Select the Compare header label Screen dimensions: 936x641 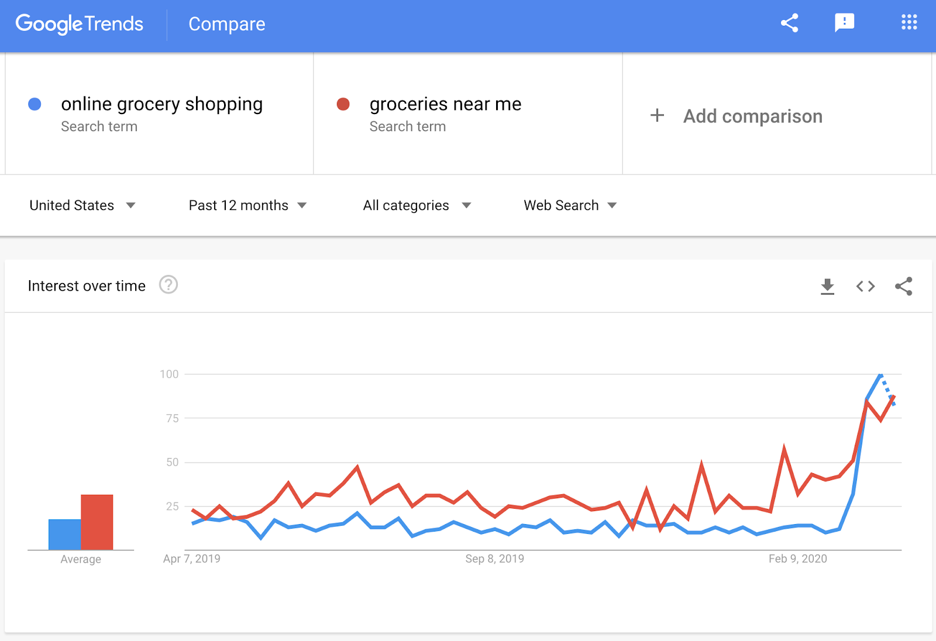[226, 24]
